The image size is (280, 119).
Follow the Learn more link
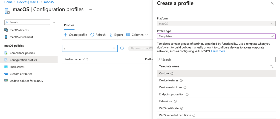[218, 51]
